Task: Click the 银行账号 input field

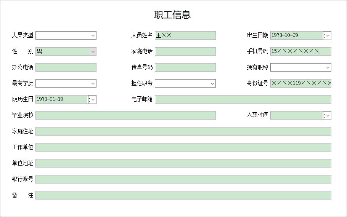Action: (x=183, y=179)
